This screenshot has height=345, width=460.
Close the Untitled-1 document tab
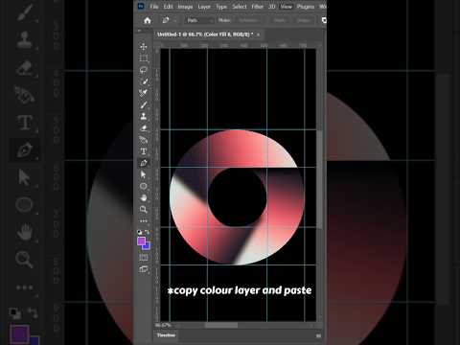(x=258, y=34)
